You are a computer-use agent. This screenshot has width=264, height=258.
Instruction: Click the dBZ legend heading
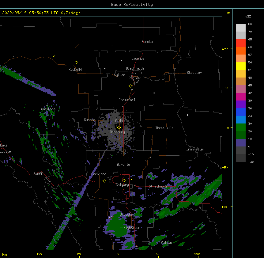tap(248, 17)
